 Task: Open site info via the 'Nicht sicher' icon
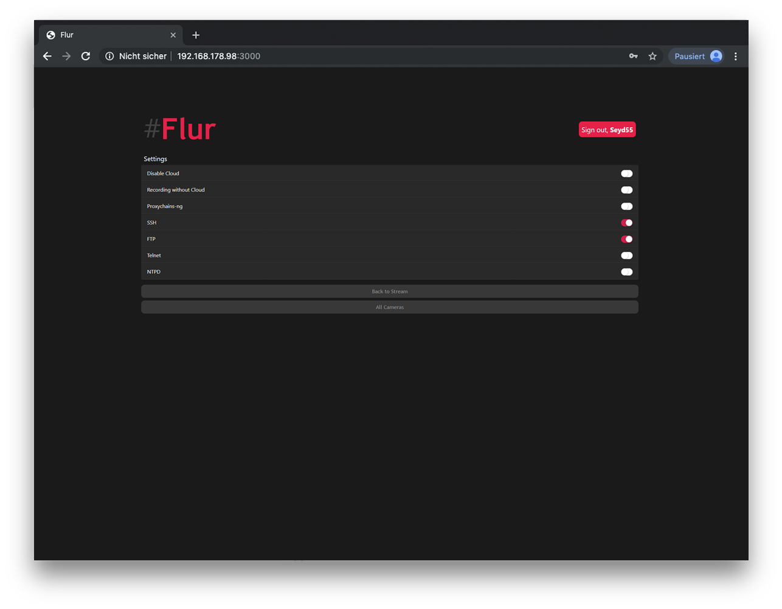(x=109, y=56)
